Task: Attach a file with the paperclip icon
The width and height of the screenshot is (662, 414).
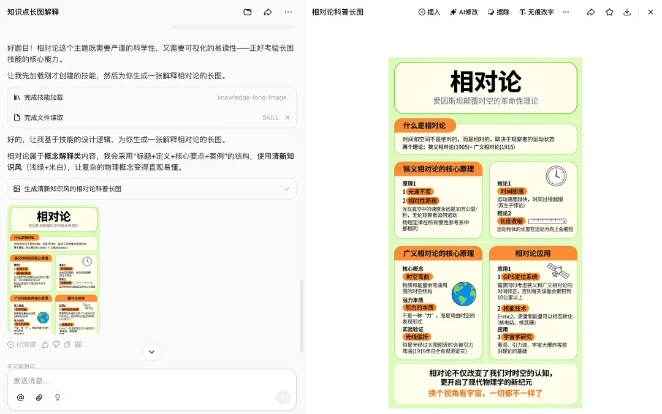Action: [x=39, y=397]
